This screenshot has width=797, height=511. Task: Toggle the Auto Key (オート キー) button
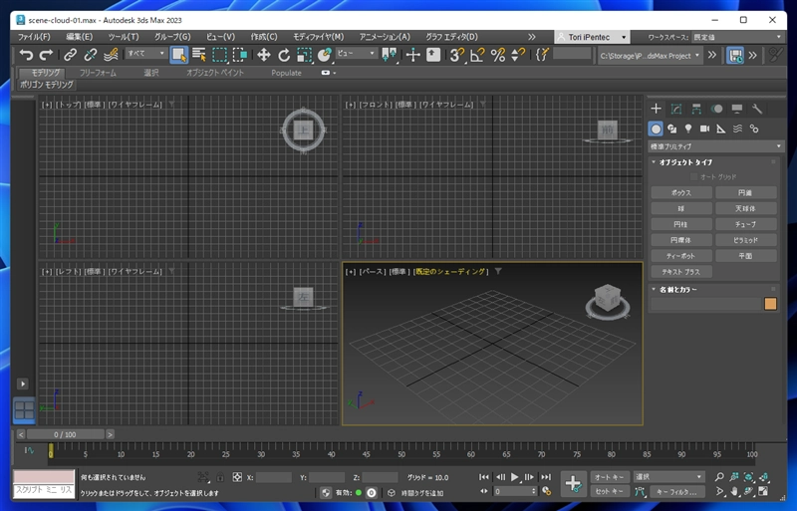(609, 477)
